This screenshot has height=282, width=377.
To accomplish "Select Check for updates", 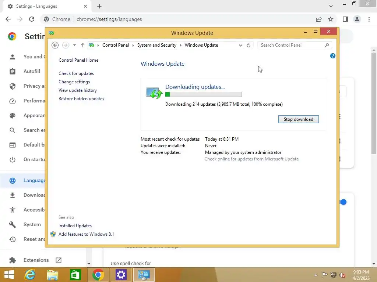I will pyautogui.click(x=76, y=73).
